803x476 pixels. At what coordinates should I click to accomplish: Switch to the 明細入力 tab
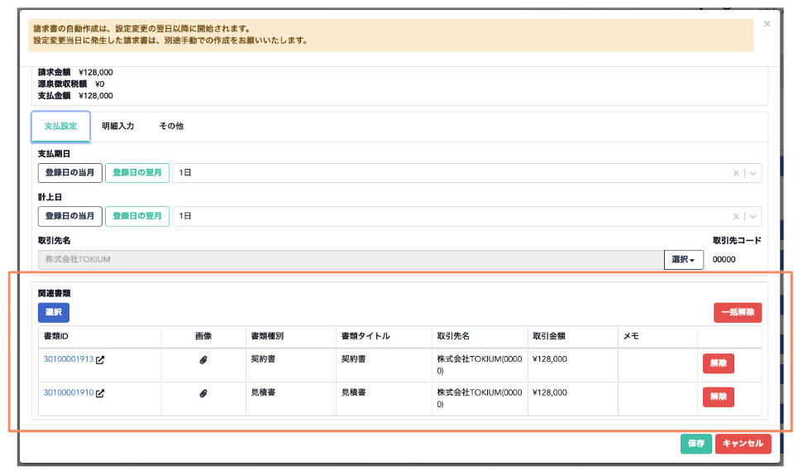[117, 126]
